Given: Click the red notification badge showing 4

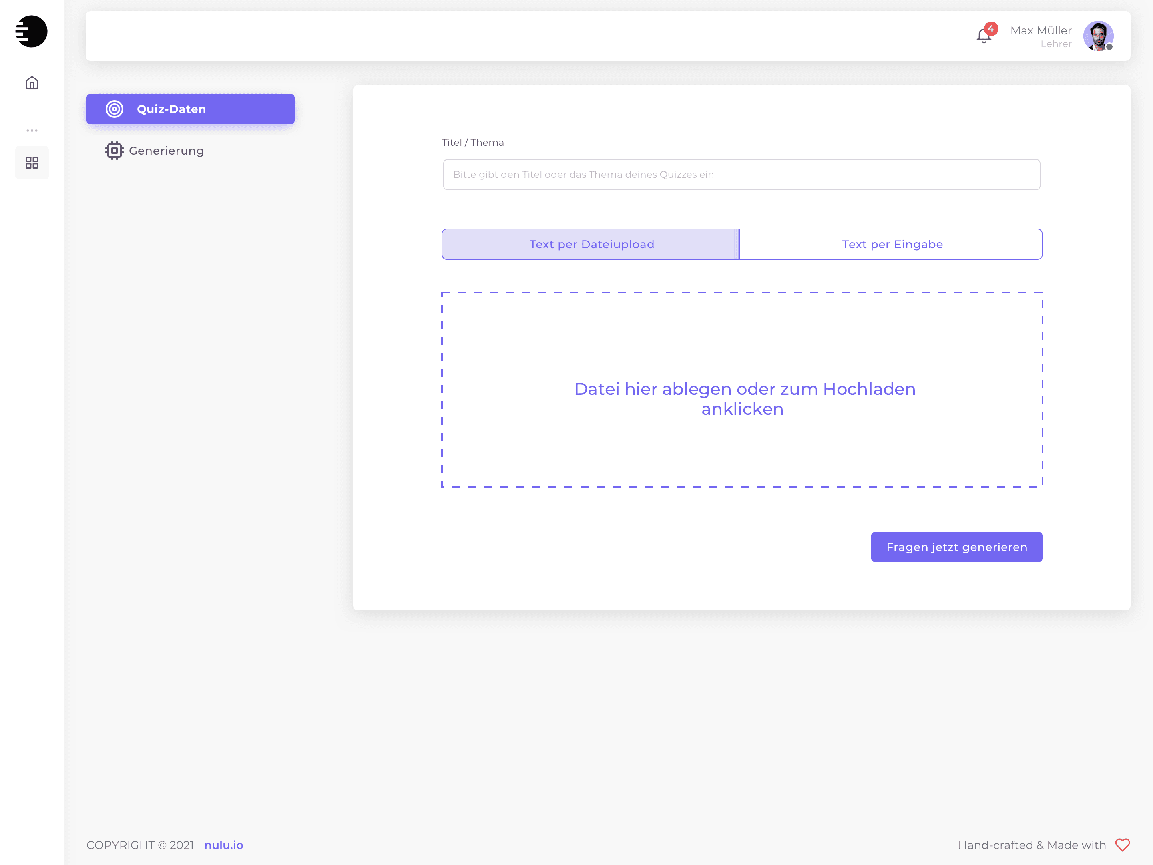Looking at the screenshot, I should 991,29.
